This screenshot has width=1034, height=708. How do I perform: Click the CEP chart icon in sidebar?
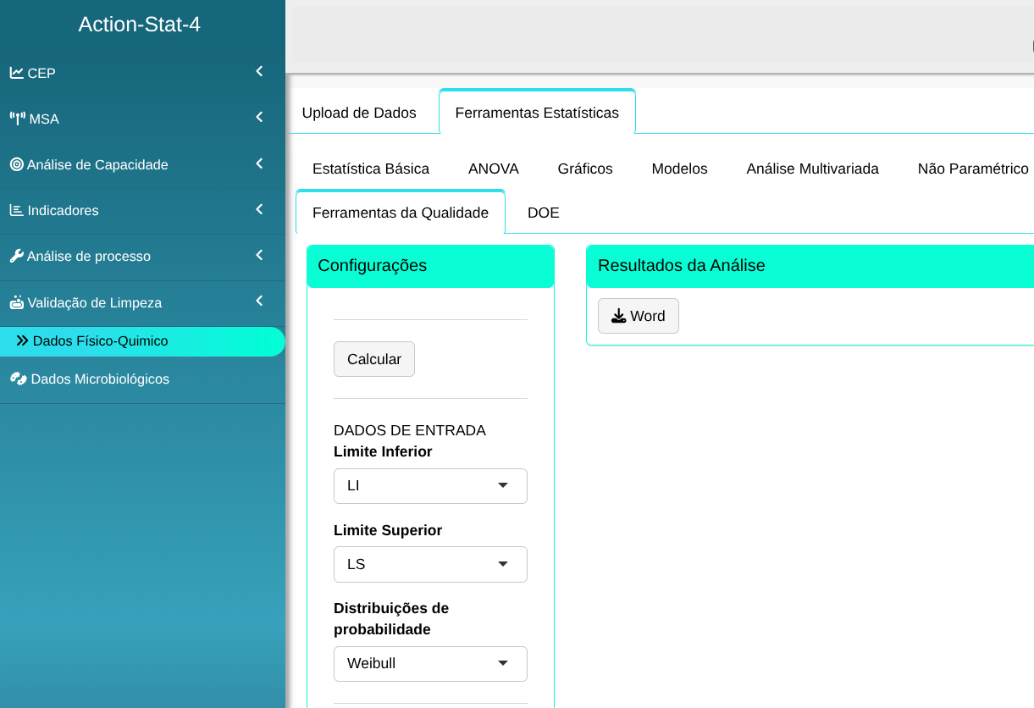17,73
